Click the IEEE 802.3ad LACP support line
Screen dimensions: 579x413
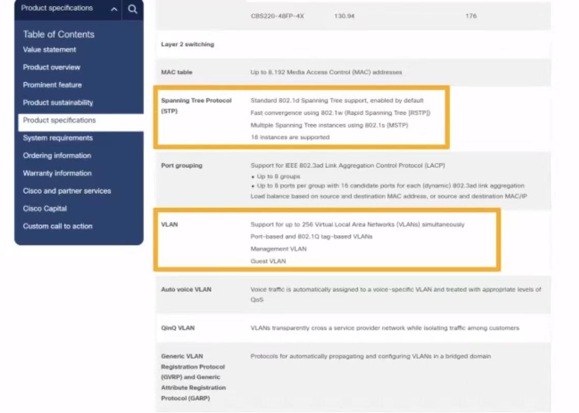348,165
